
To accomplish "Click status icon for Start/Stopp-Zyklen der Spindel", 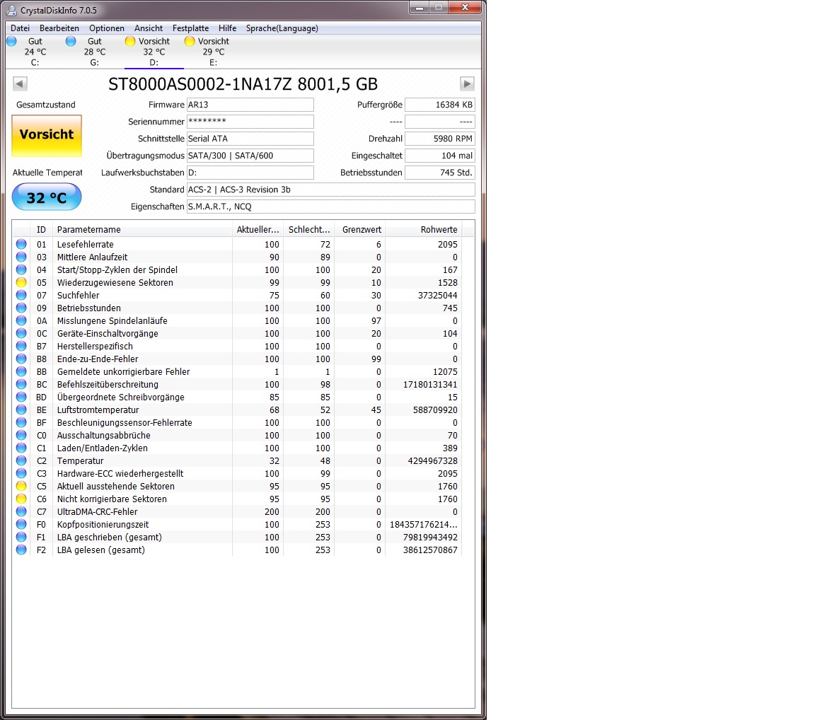I will click(x=21, y=269).
